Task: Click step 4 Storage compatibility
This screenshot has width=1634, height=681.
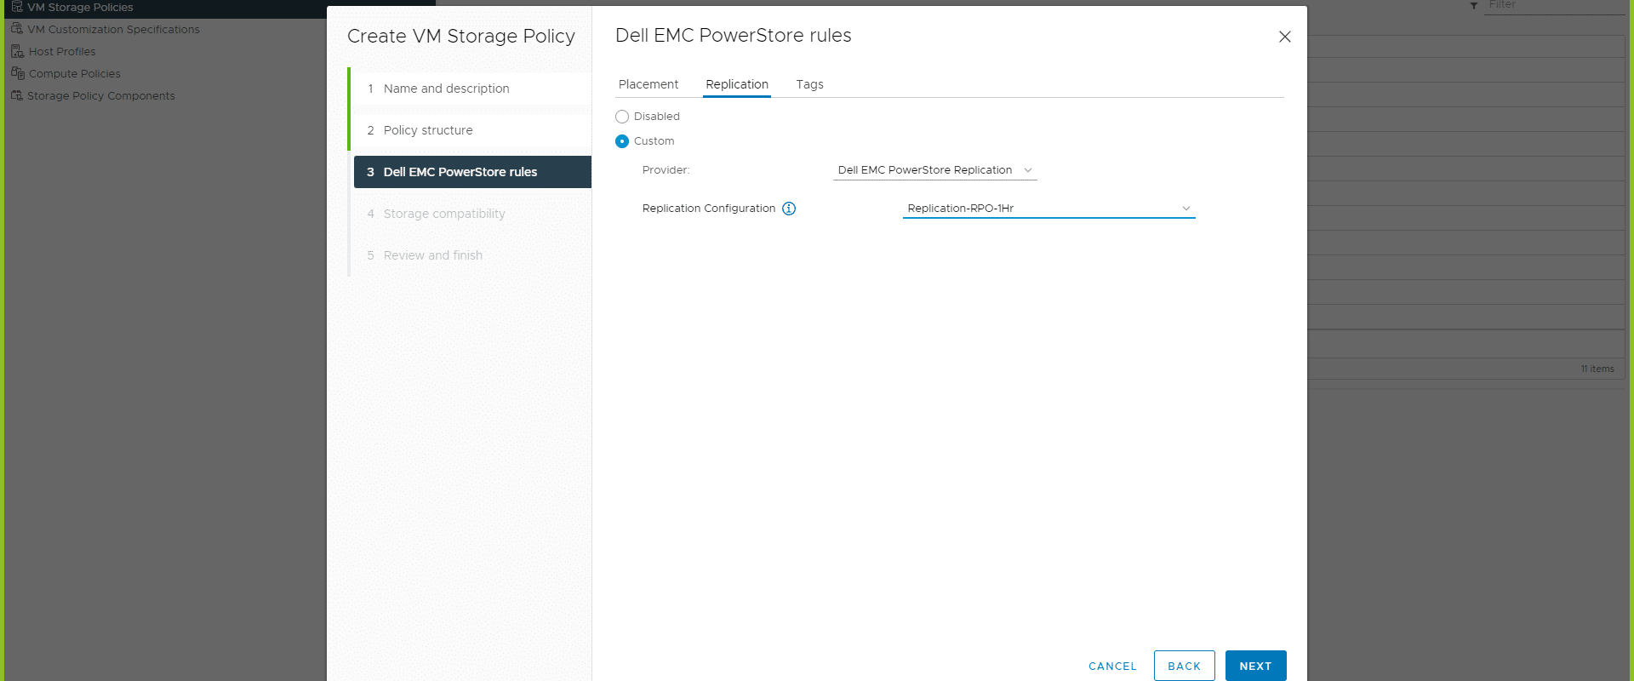Action: (472, 214)
